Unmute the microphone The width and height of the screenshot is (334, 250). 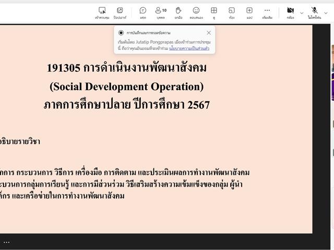314,12
